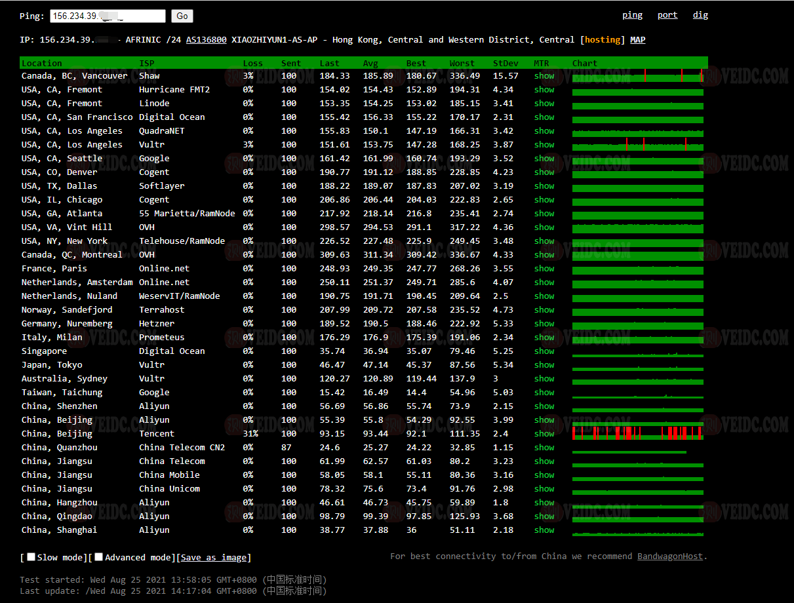Screen dimensions: 794x603
Task: Enable the Slow mode checkbox
Action: [x=31, y=557]
